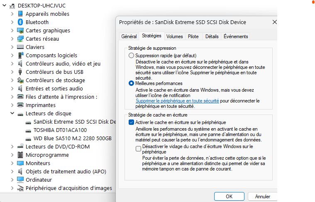Select the Stratégies tab
315x202 pixels.
click(151, 36)
